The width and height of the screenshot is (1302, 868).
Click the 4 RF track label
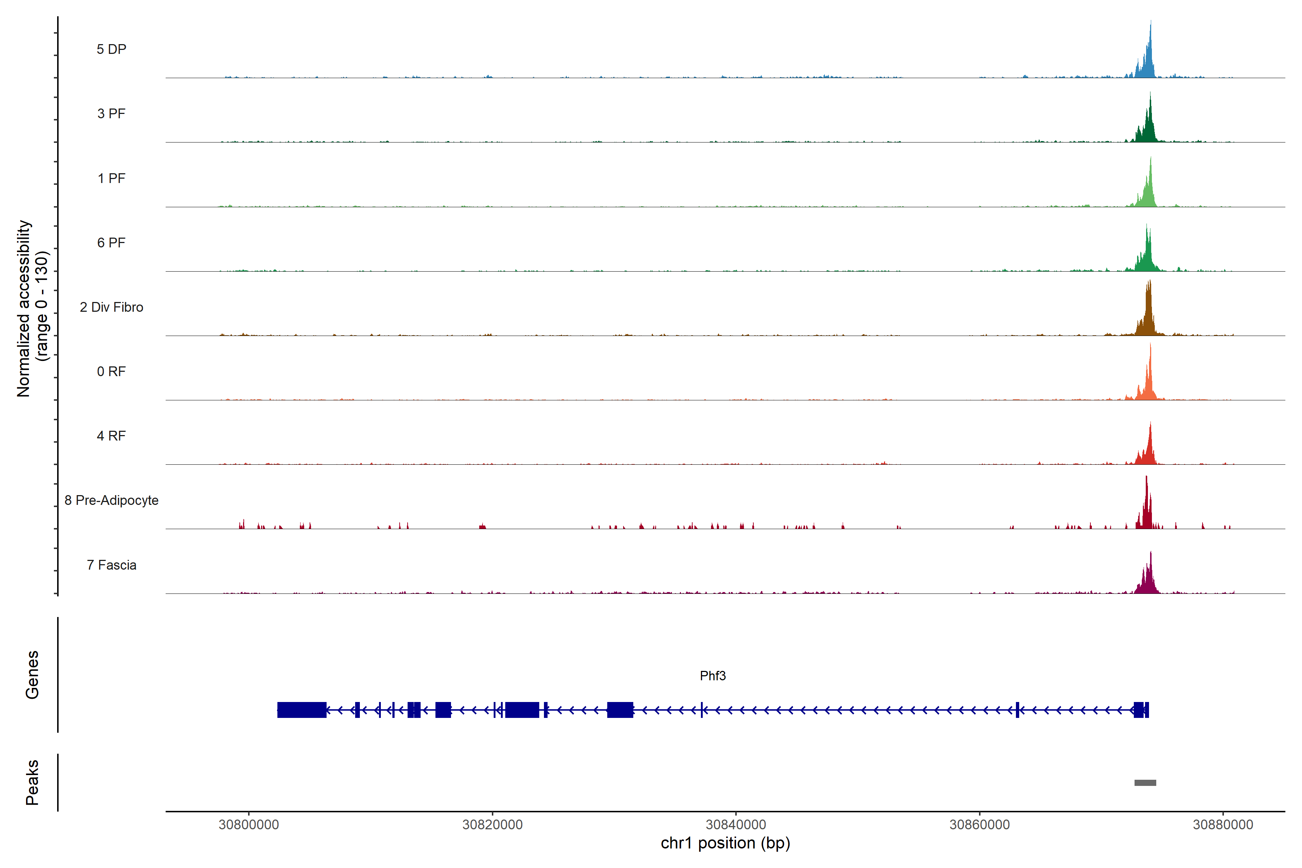click(x=111, y=436)
